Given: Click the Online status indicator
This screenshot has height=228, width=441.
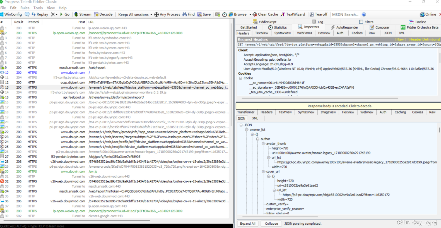Looking at the screenshot, I should click(x=428, y=14).
